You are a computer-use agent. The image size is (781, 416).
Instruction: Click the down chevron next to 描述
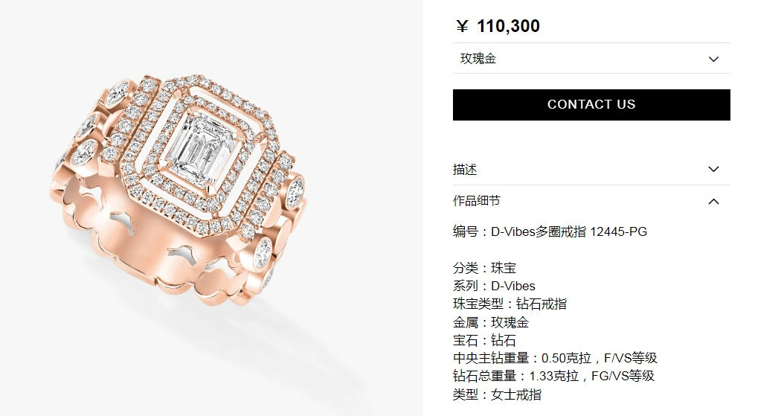point(713,169)
